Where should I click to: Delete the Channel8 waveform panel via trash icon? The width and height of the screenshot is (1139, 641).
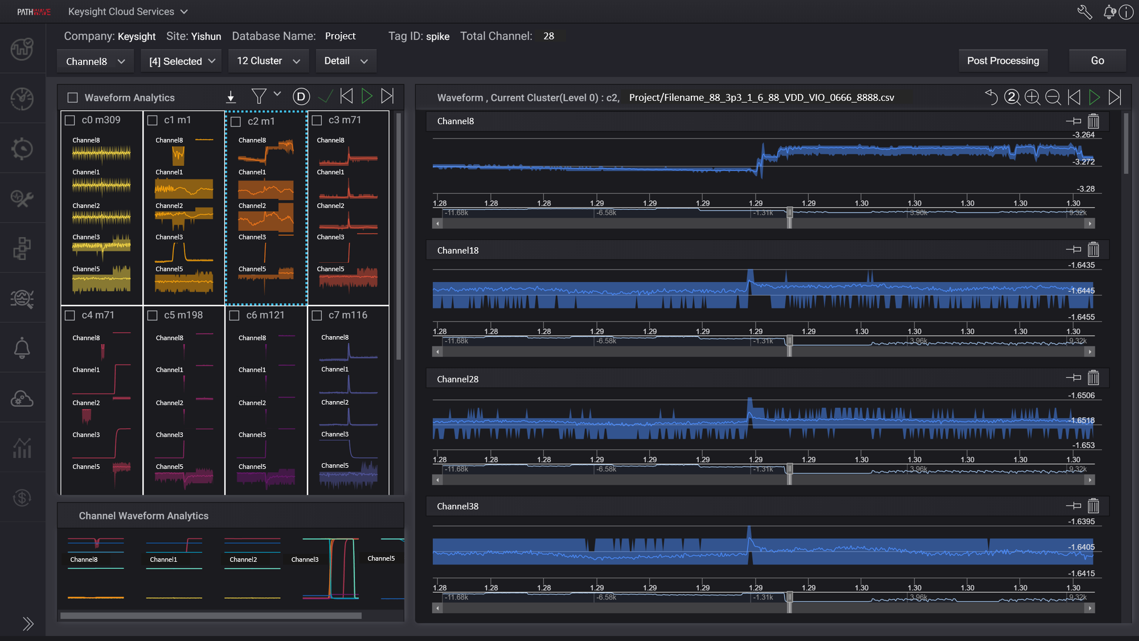click(1093, 121)
